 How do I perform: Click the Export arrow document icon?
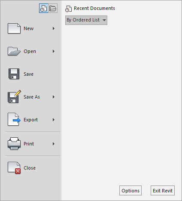point(14,119)
